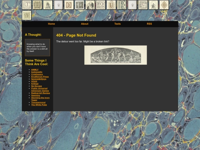Visit the ANMLY link
The image size is (200, 150).
(x=35, y=70)
